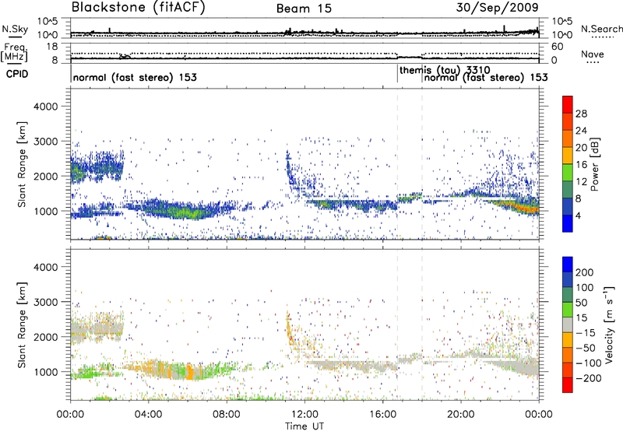Viewport: 623px width, 431px height.
Task: Click the 'Slant Range [km]' label of velocity panel
Action: pos(22,324)
